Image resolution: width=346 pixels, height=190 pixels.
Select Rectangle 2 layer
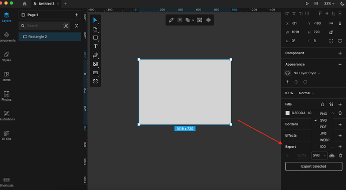click(50, 37)
